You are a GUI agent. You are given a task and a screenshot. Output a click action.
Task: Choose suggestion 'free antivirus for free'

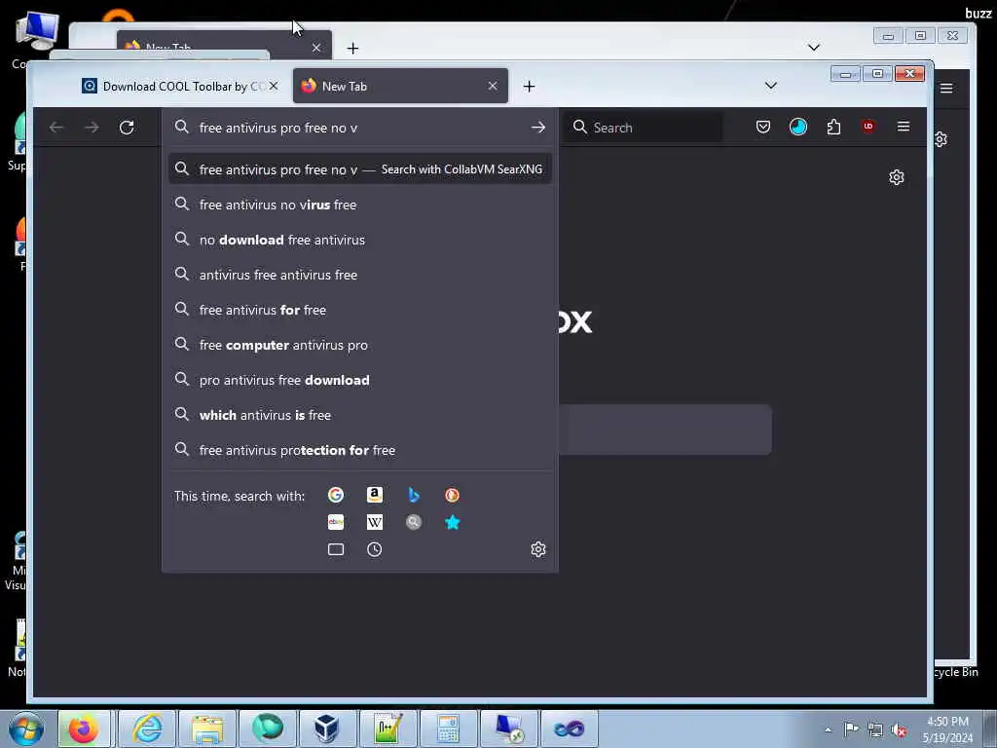click(x=360, y=310)
